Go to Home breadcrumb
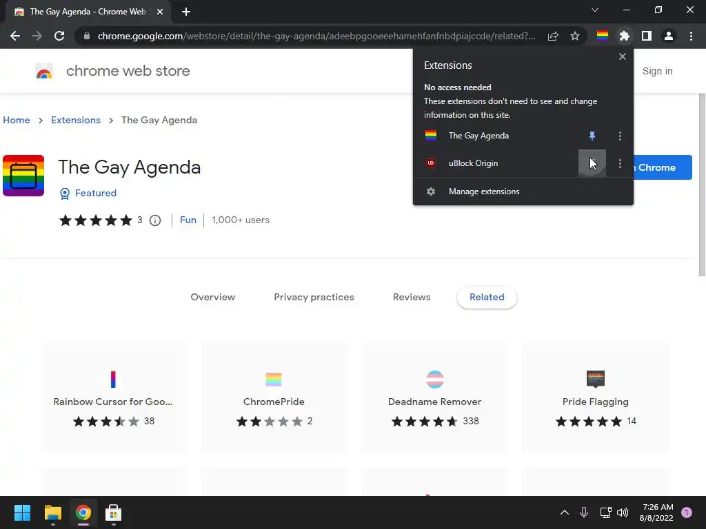The height and width of the screenshot is (529, 706). [17, 120]
